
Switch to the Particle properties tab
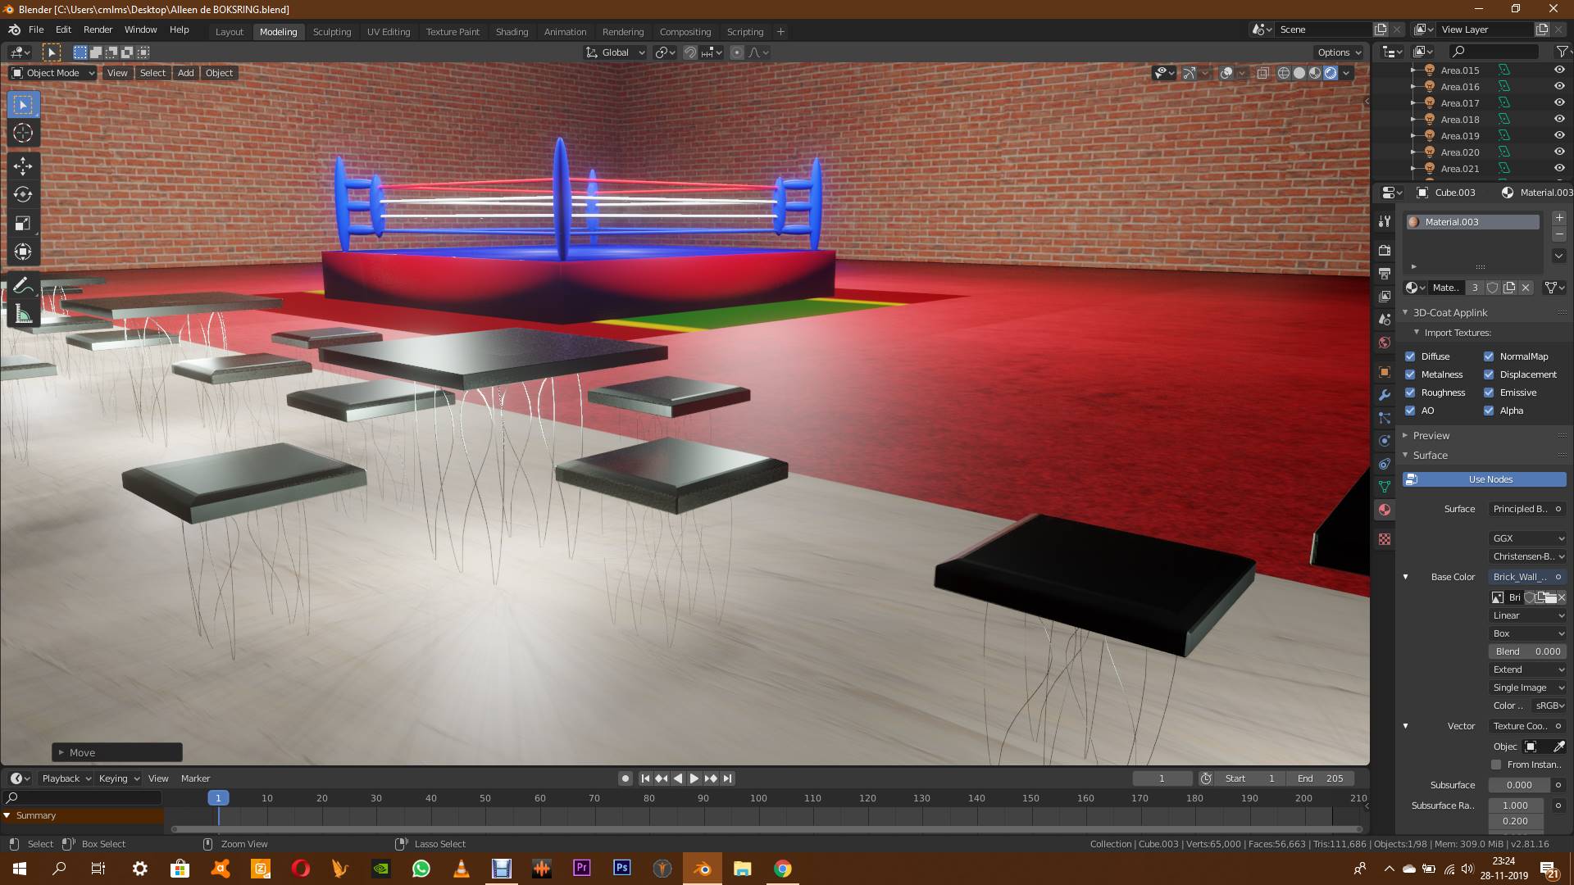[x=1385, y=418]
